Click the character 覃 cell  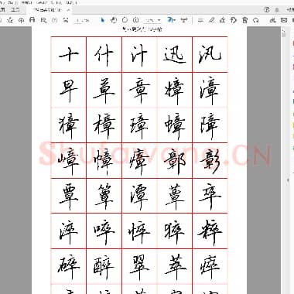point(69,196)
